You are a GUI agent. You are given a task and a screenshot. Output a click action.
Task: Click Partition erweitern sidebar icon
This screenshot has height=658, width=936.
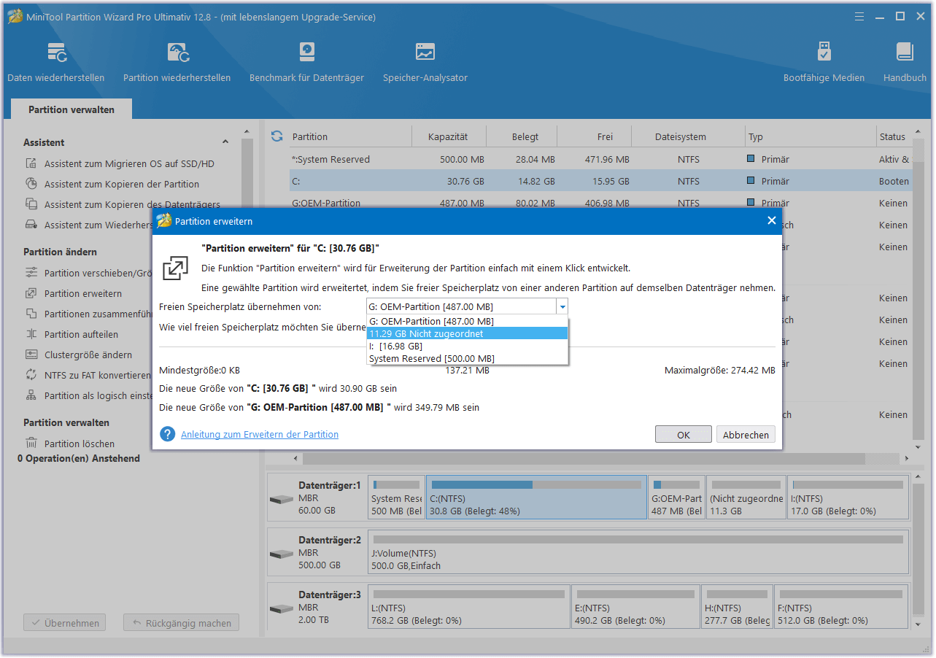pos(31,294)
